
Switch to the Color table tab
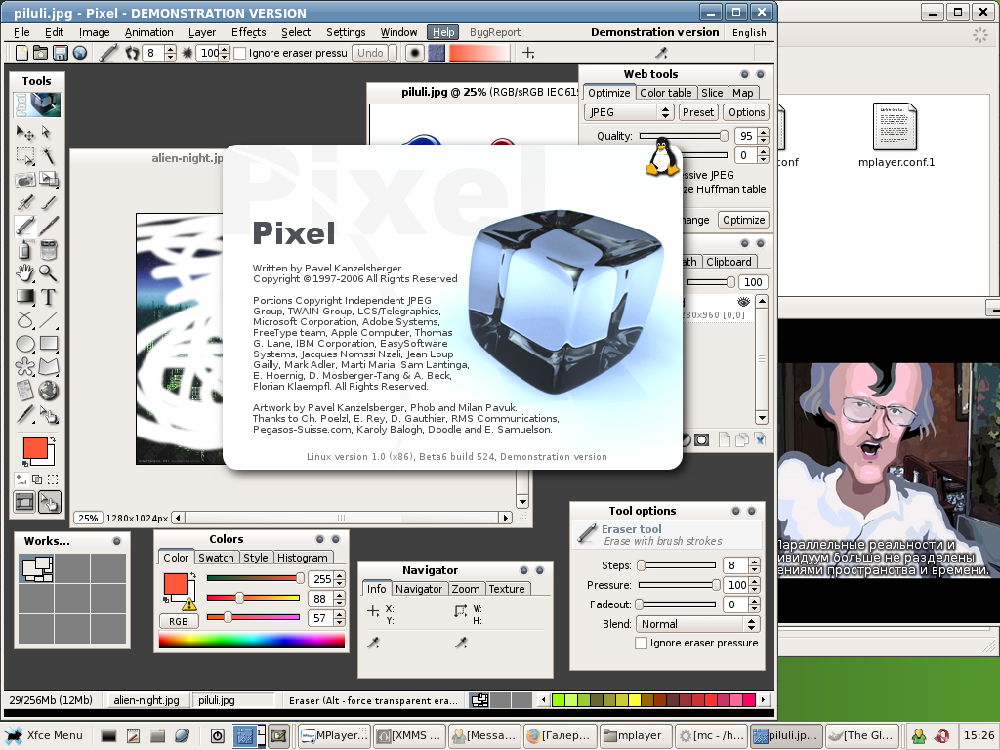coord(665,93)
